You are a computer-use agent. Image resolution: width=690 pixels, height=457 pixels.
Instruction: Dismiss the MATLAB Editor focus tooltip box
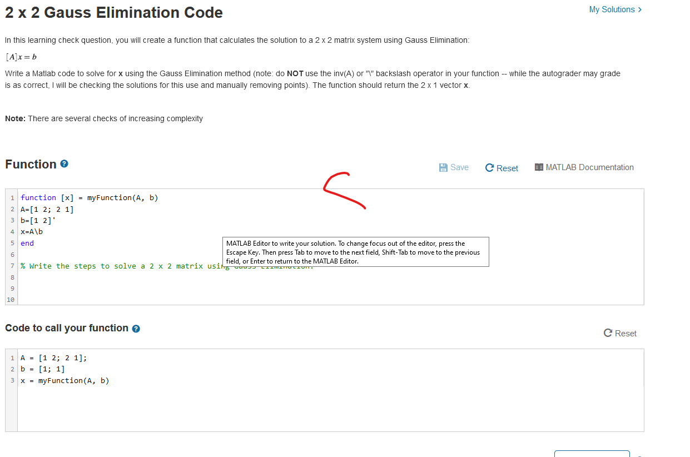pos(356,252)
